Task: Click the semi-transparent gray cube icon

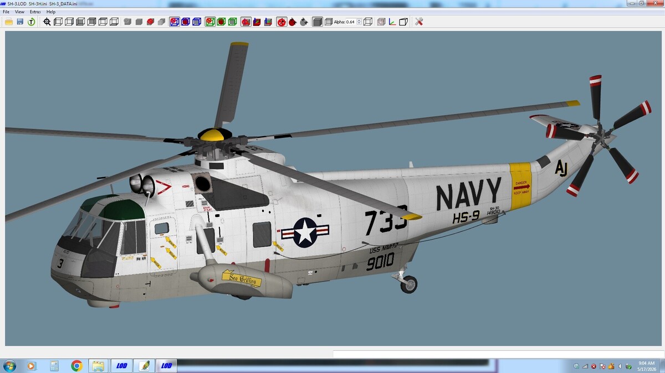Action: (x=329, y=22)
